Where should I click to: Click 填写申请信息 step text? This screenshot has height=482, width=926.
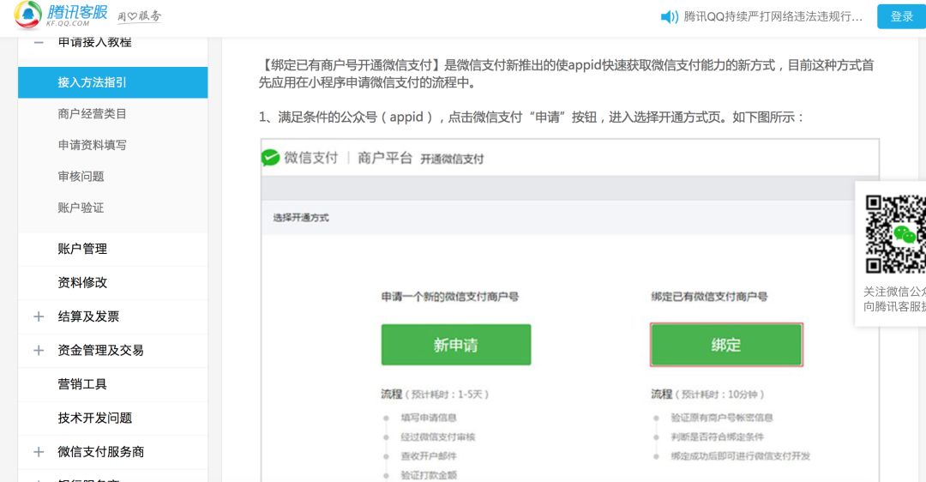coord(429,418)
